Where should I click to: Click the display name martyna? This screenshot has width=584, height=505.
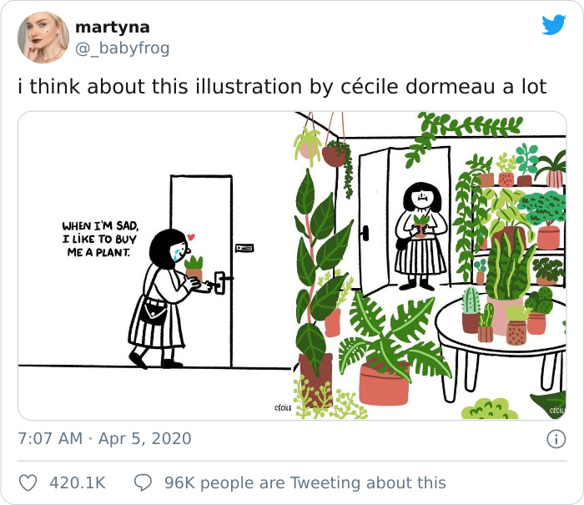112,27
